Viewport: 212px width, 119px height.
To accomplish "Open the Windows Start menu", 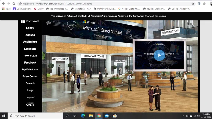I will tap(4, 116).
